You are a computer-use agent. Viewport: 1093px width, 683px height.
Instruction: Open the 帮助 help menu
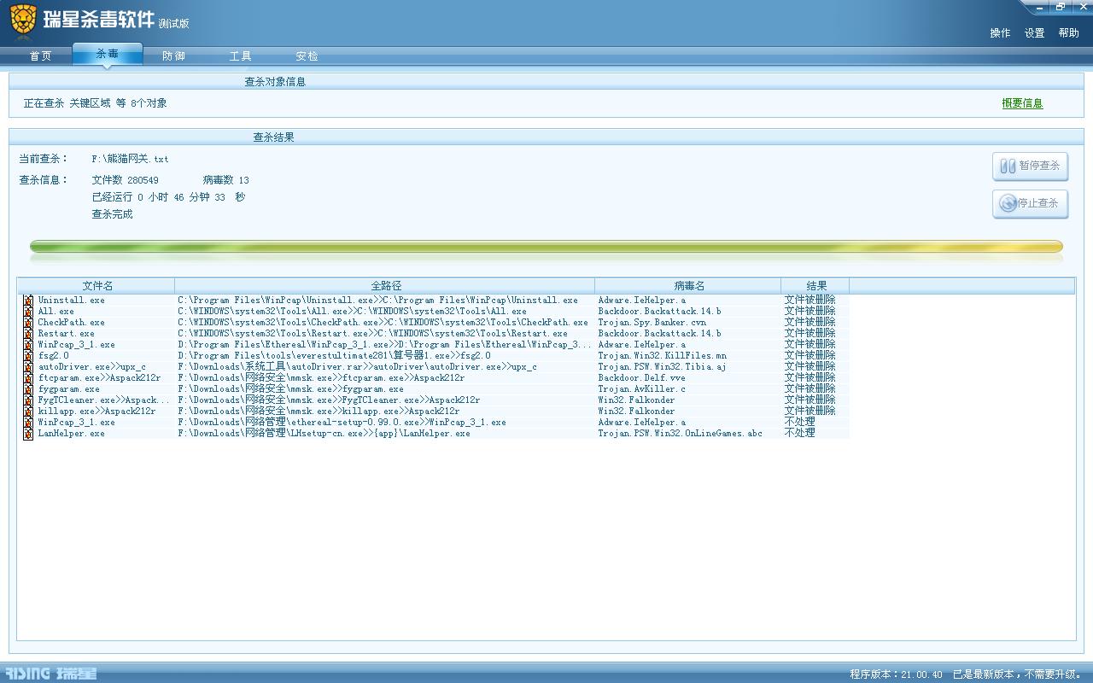click(x=1068, y=33)
